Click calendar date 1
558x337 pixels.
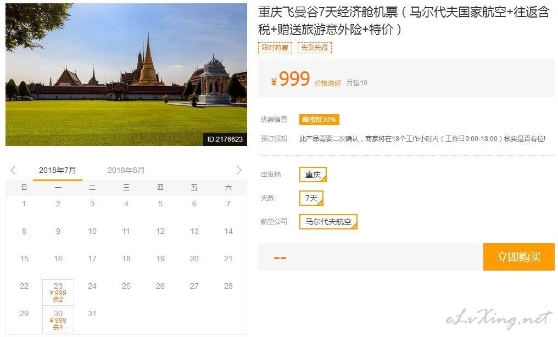24,204
